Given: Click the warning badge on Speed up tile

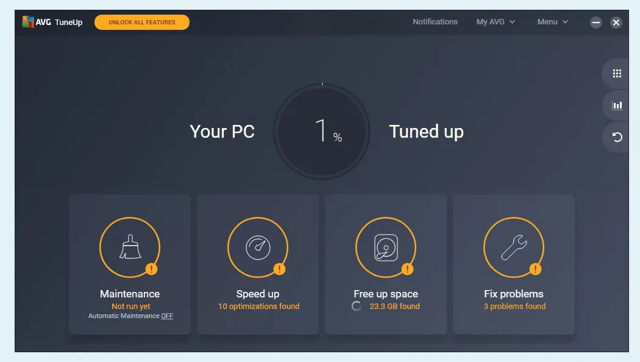Looking at the screenshot, I should point(278,268).
